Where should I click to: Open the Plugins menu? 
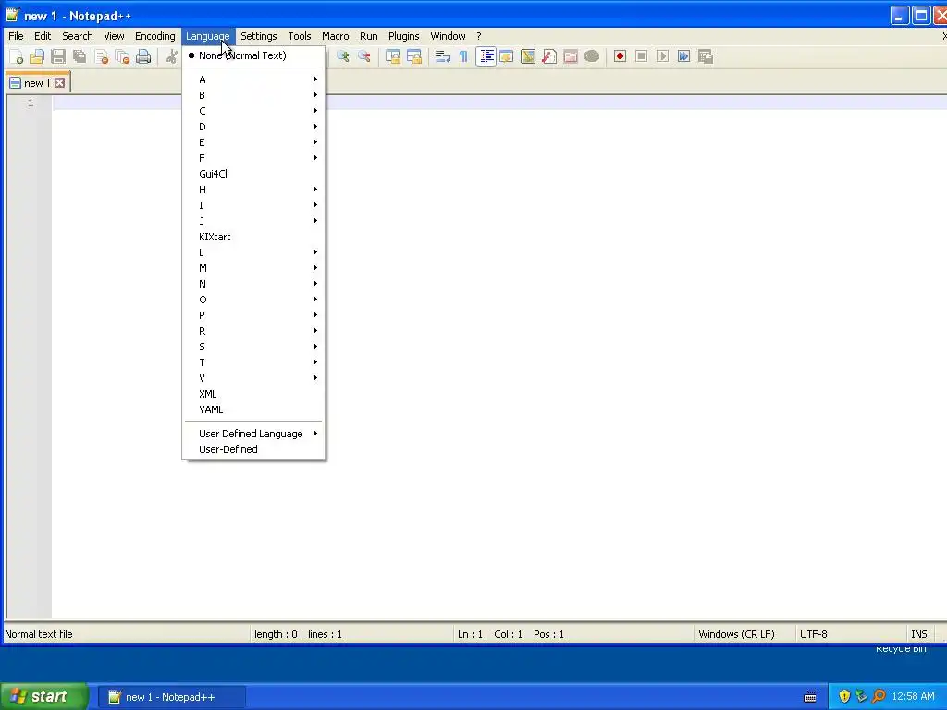[x=403, y=36]
